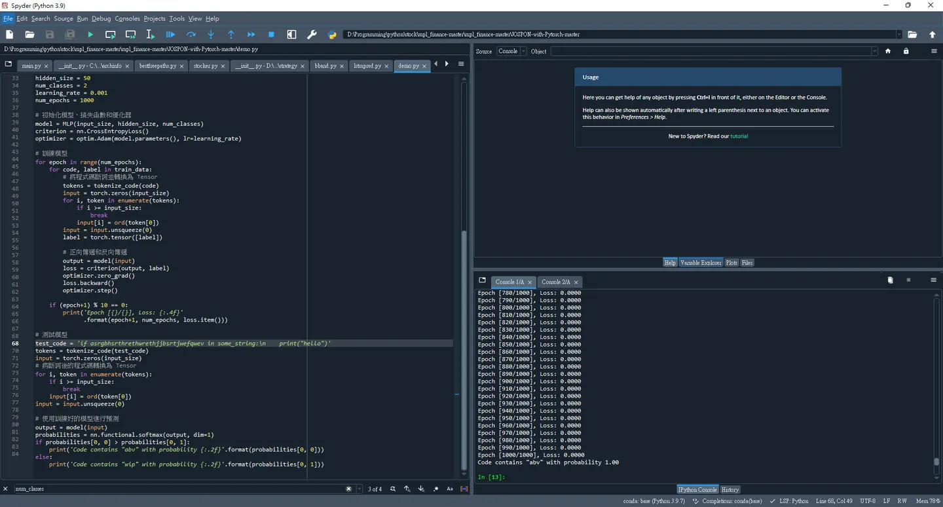This screenshot has width=943, height=507.
Task: Browse for a working directory folder icon
Action: (912, 35)
